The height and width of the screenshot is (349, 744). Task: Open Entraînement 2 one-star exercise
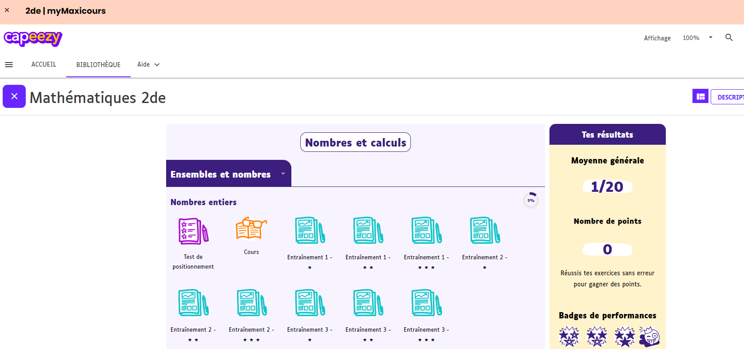coord(484,230)
